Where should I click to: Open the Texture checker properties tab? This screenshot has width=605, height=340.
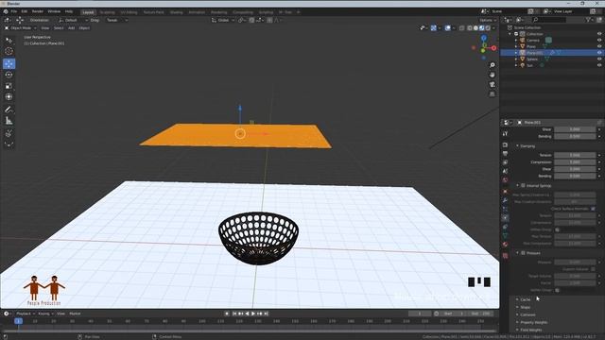pyautogui.click(x=505, y=256)
